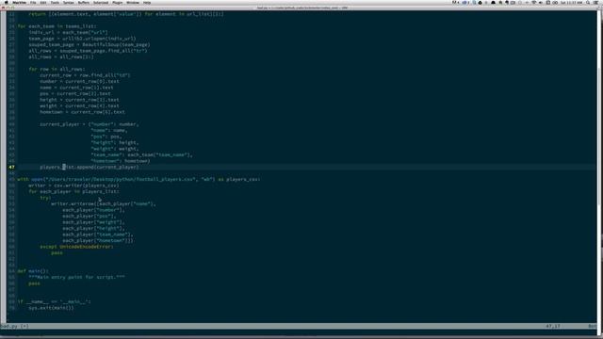603x339 pixels.
Task: Click the 'for each_player in players_list:' line
Action: [x=73, y=191]
